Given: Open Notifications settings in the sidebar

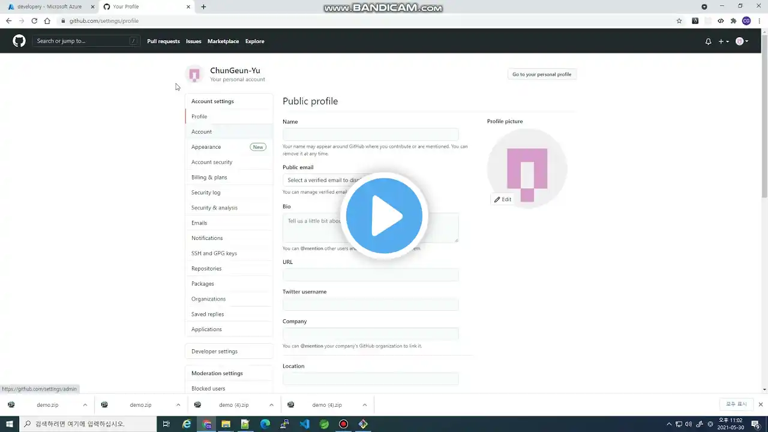Looking at the screenshot, I should pos(229,238).
